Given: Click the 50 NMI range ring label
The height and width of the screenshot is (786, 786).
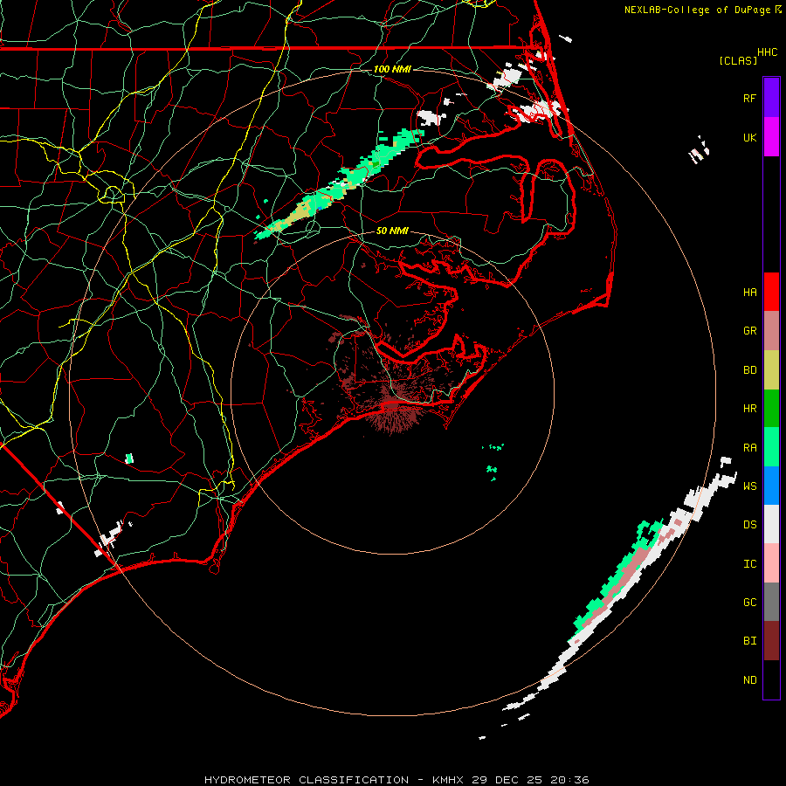Looking at the screenshot, I should 392,231.
